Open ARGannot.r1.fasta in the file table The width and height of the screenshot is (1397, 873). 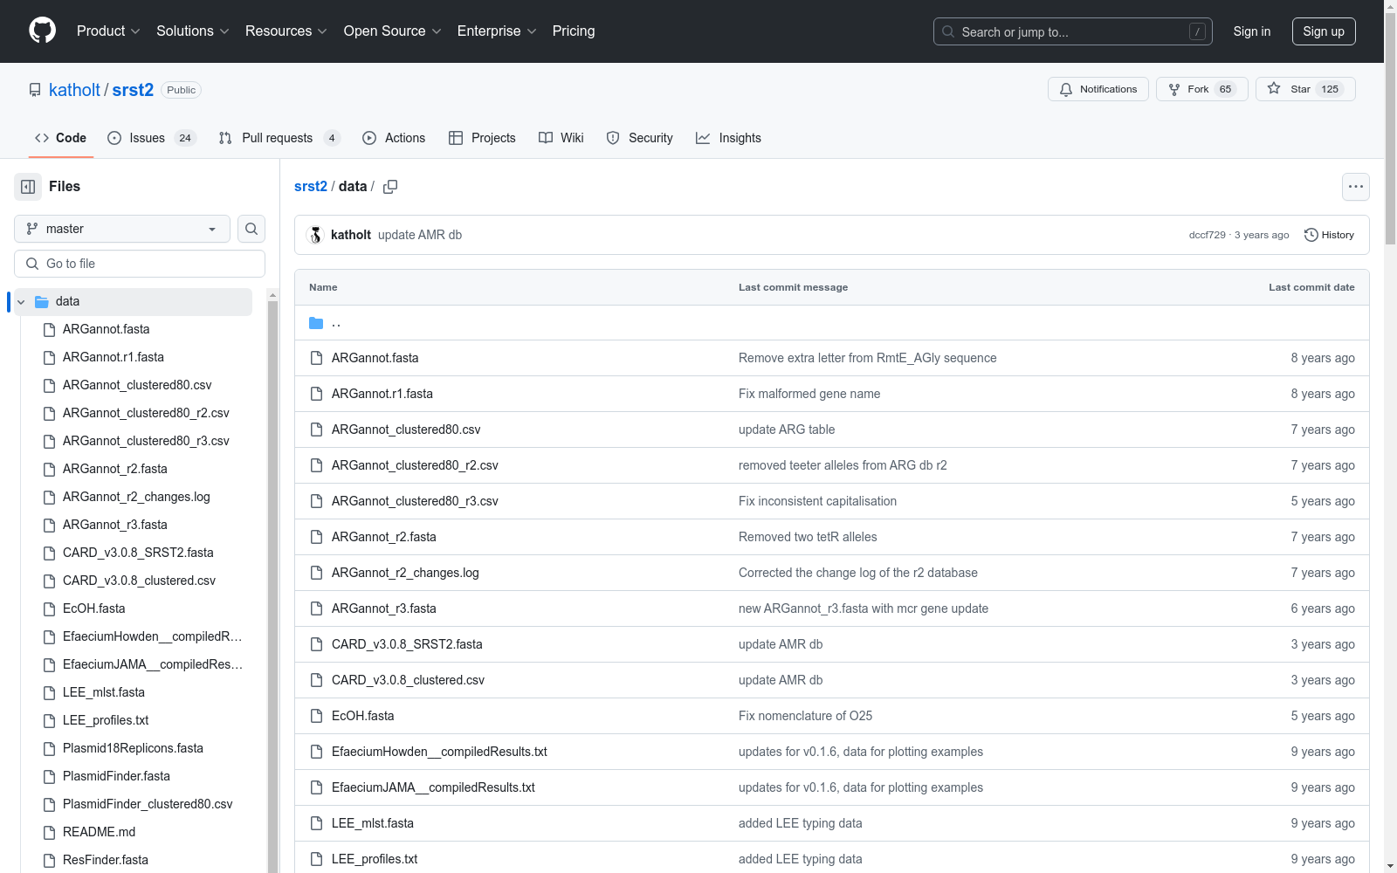[382, 394]
